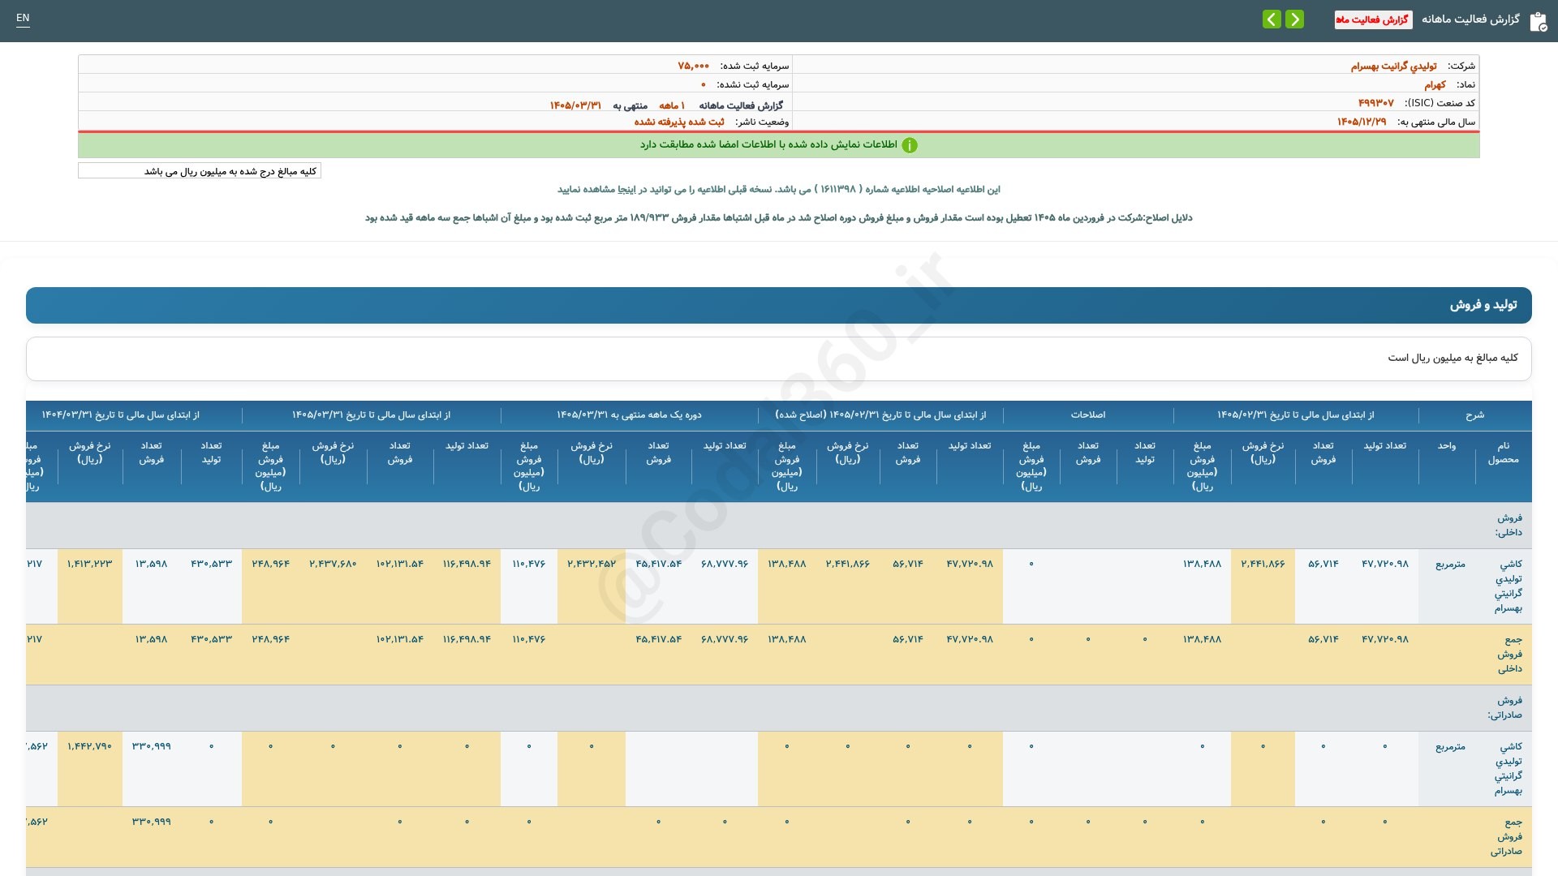Click the note 'کلیه مبالغ درج شده به میلیون ریال می باشد'
Viewport: 1558px width, 876px height.
tap(200, 171)
